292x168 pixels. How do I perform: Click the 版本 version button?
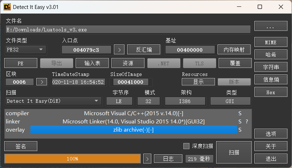click(234, 82)
